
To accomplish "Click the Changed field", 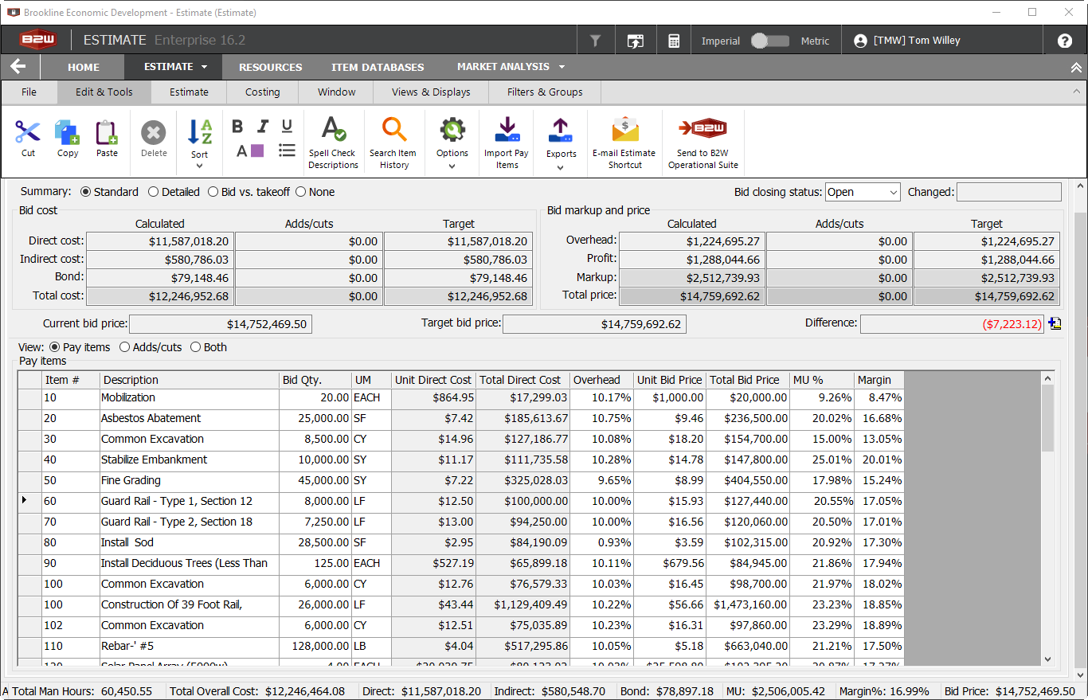I will pos(1009,192).
